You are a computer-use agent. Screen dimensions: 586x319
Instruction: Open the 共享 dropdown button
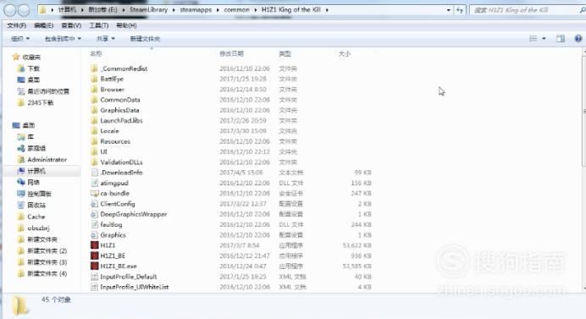click(x=105, y=38)
